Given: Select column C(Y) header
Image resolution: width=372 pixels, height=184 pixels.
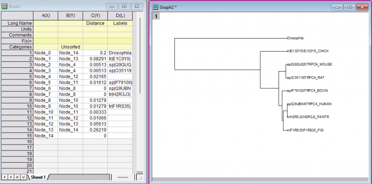Looking at the screenshot, I should point(95,16).
